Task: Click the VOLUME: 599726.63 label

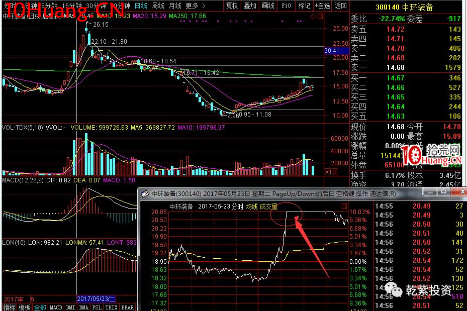Action: [100, 128]
